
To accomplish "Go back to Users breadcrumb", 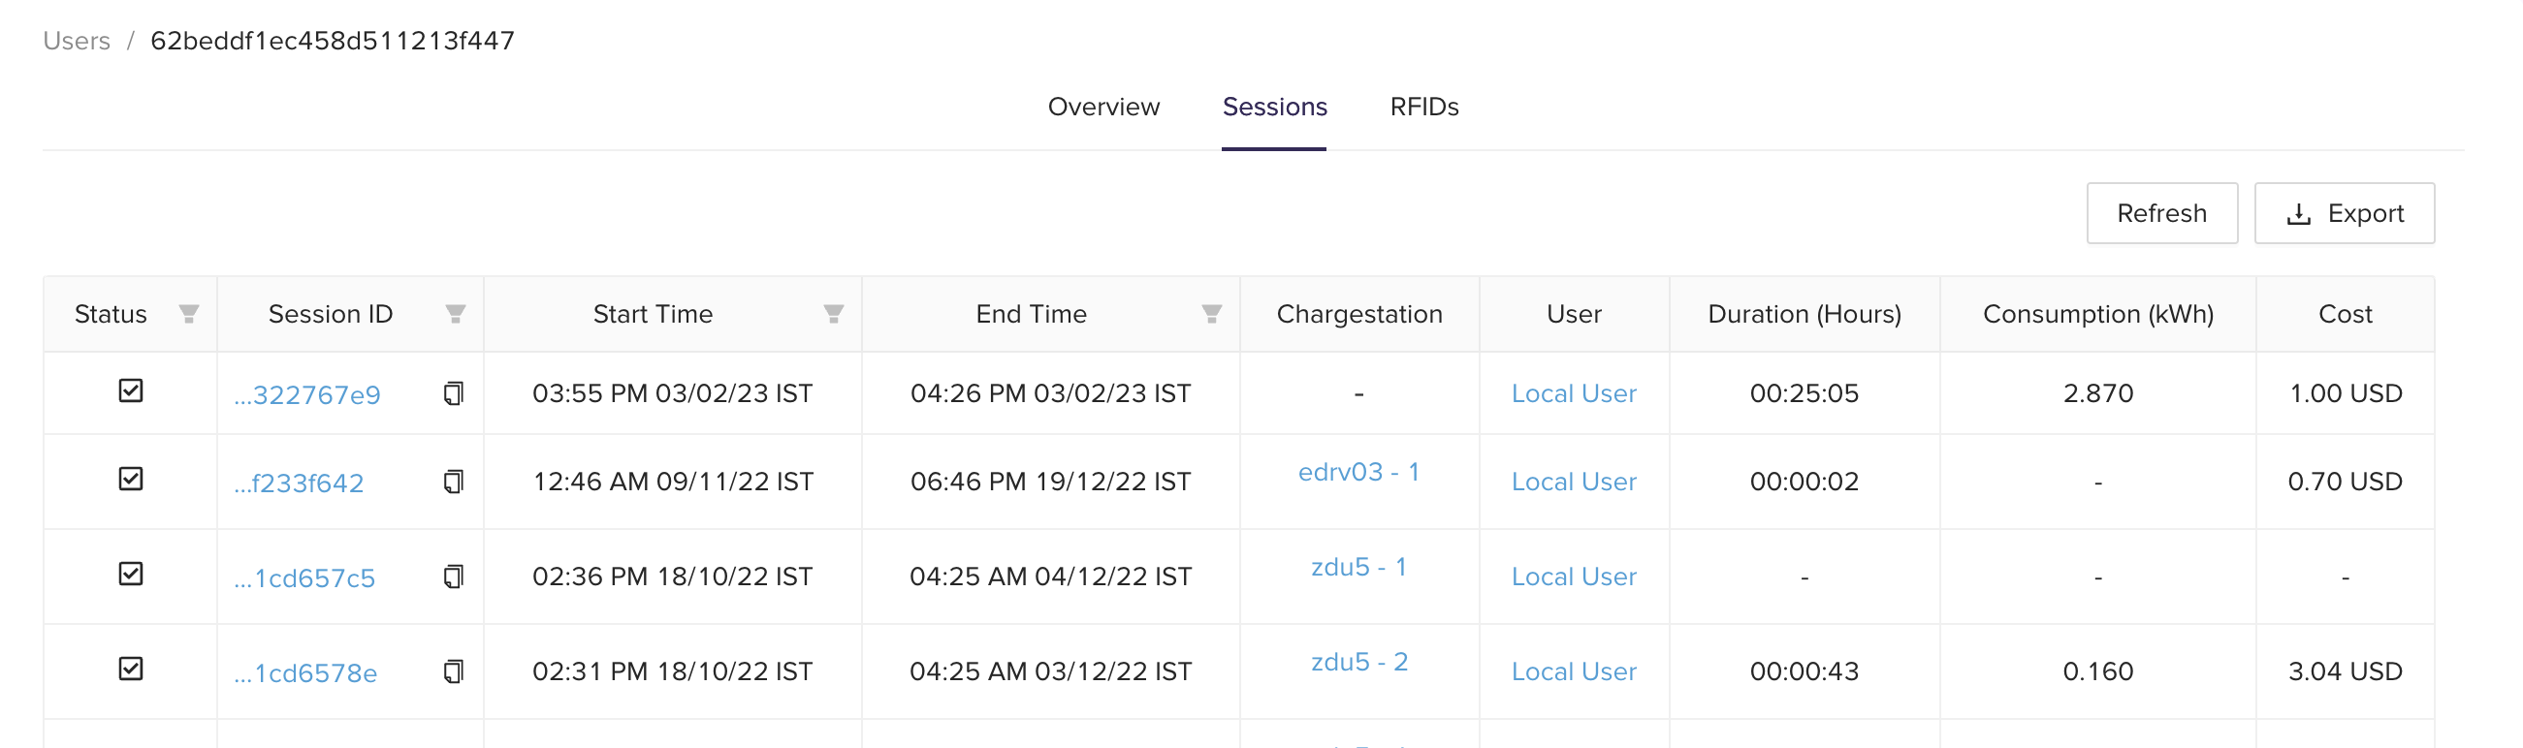I will [x=77, y=41].
